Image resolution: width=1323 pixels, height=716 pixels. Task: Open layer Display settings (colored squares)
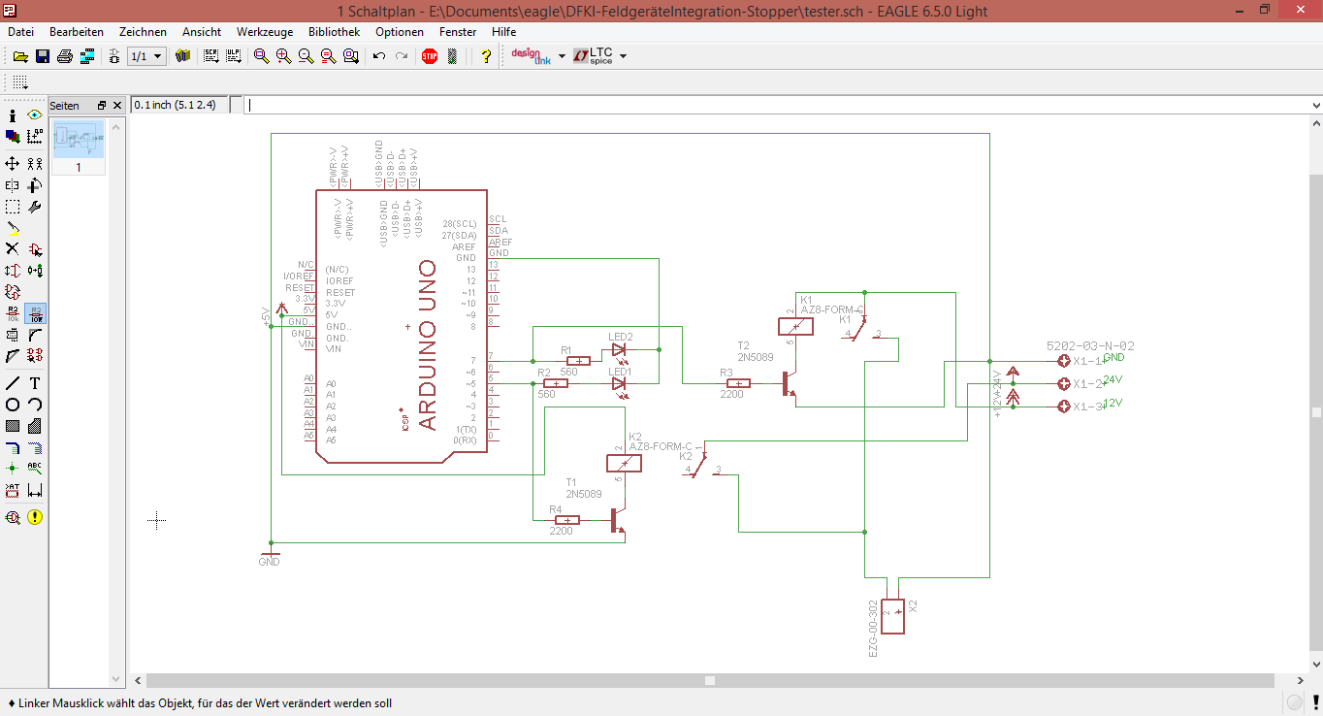(13, 137)
